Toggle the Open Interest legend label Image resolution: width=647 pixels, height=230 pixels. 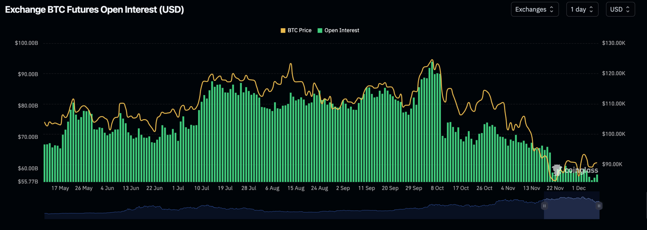(x=341, y=30)
